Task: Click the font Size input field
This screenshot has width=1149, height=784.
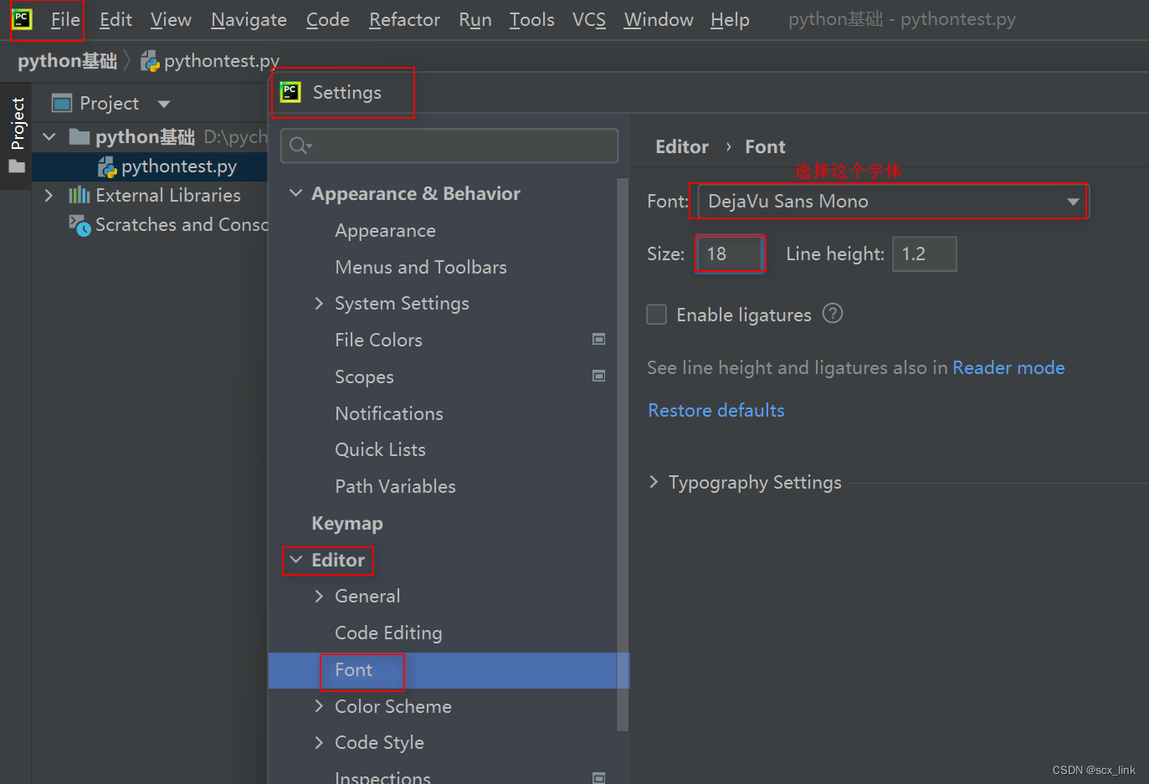Action: tap(730, 254)
